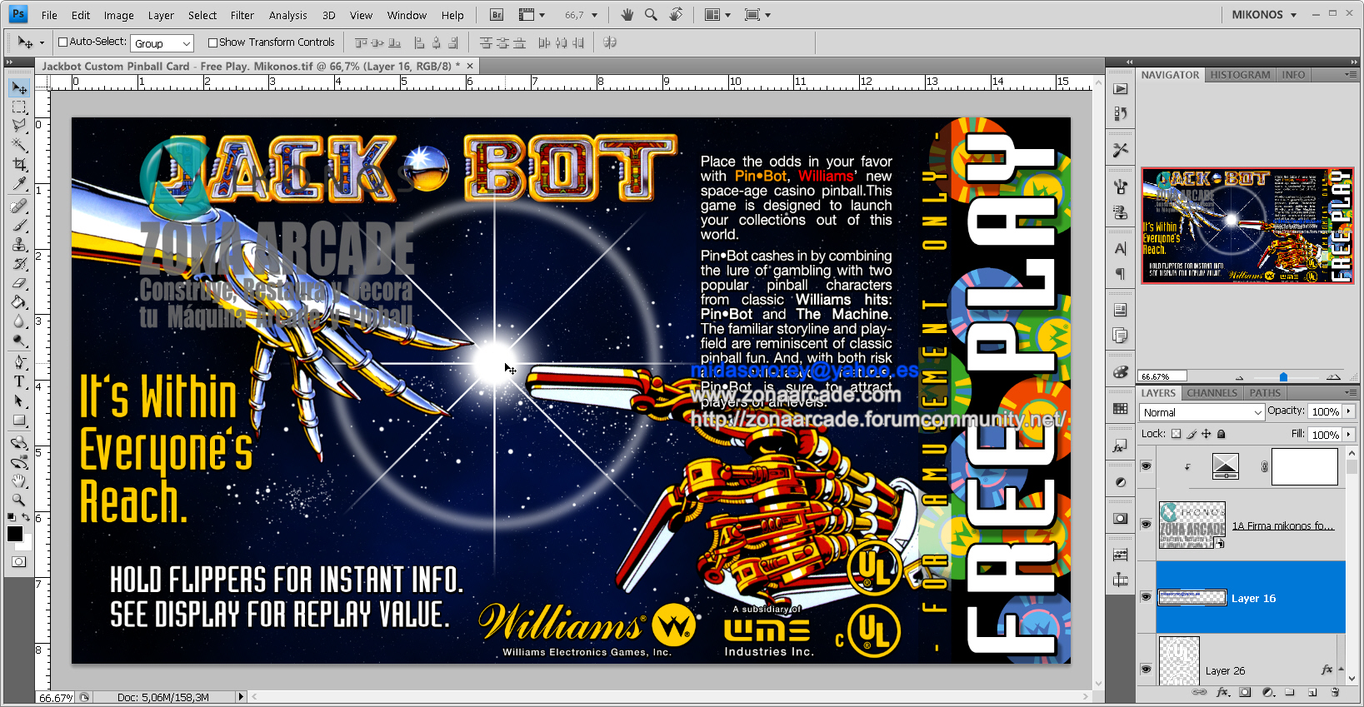Viewport: 1364px width, 707px height.
Task: Select the Brush tool
Action: [19, 225]
